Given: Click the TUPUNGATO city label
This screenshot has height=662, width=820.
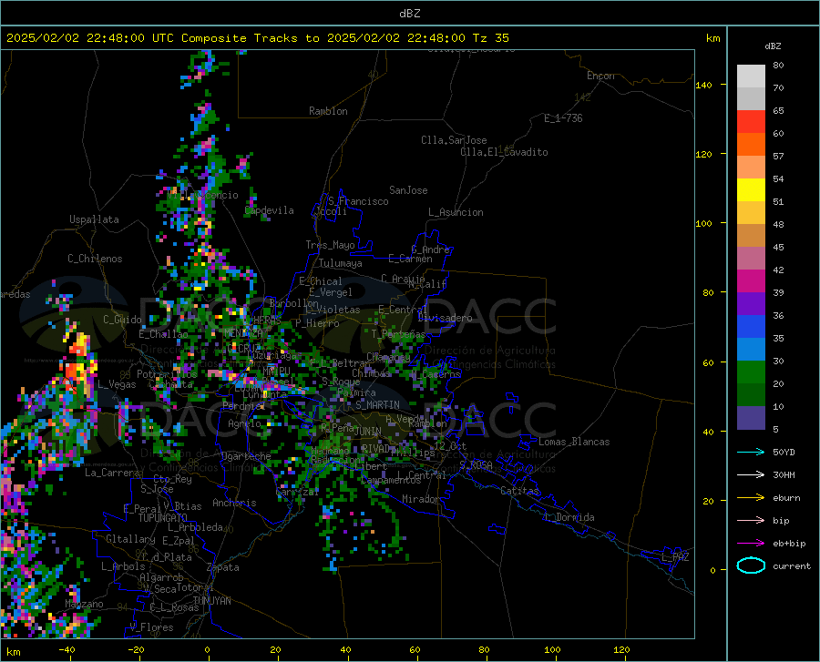Looking at the screenshot, I should (163, 518).
